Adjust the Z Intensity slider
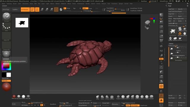 92,11
